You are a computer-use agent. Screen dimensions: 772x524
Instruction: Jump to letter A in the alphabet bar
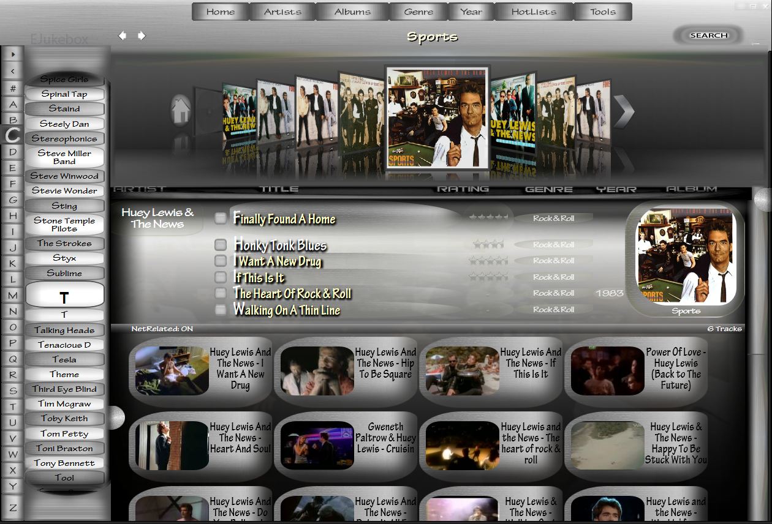[x=13, y=104]
